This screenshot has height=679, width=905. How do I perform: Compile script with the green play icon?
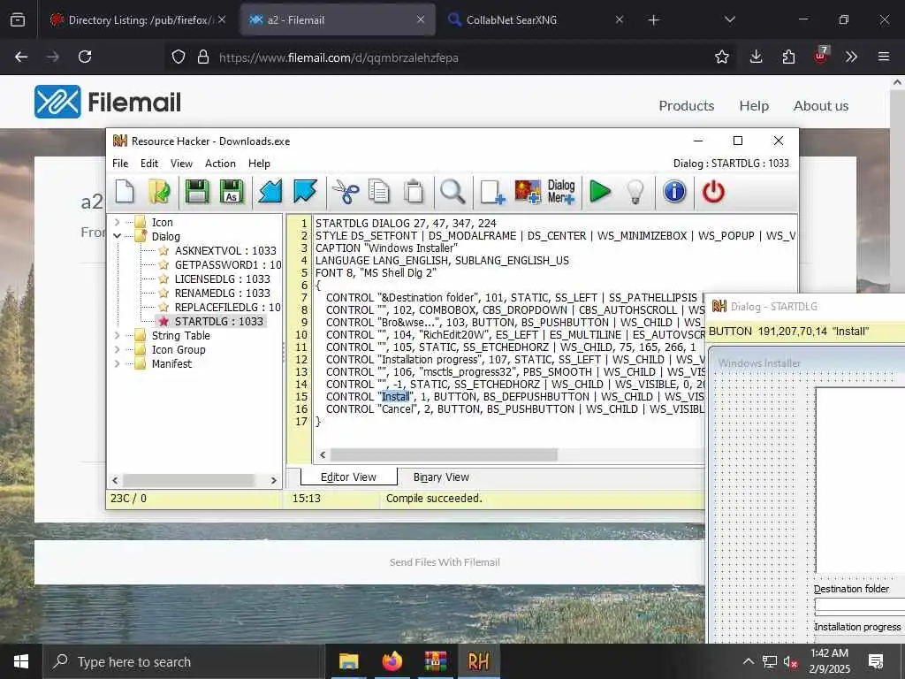click(x=600, y=192)
